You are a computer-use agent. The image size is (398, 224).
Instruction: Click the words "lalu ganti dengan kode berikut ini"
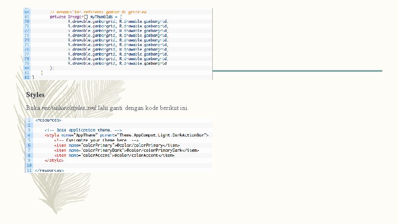pos(143,108)
